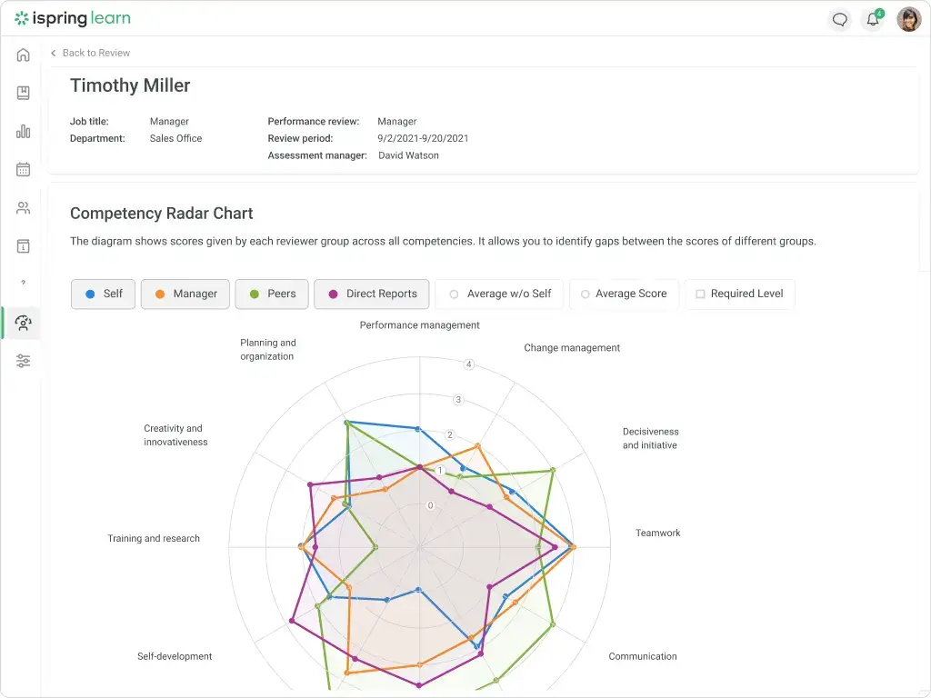Open Reports via the bar chart icon
The height and width of the screenshot is (698, 931).
[23, 130]
